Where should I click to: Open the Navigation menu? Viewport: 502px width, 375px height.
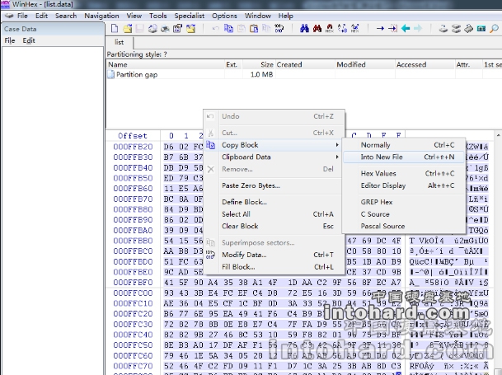pos(101,16)
